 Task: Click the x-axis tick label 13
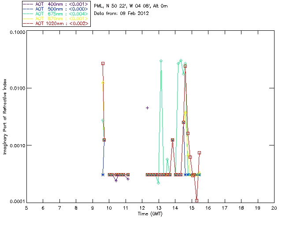[x=159, y=208]
